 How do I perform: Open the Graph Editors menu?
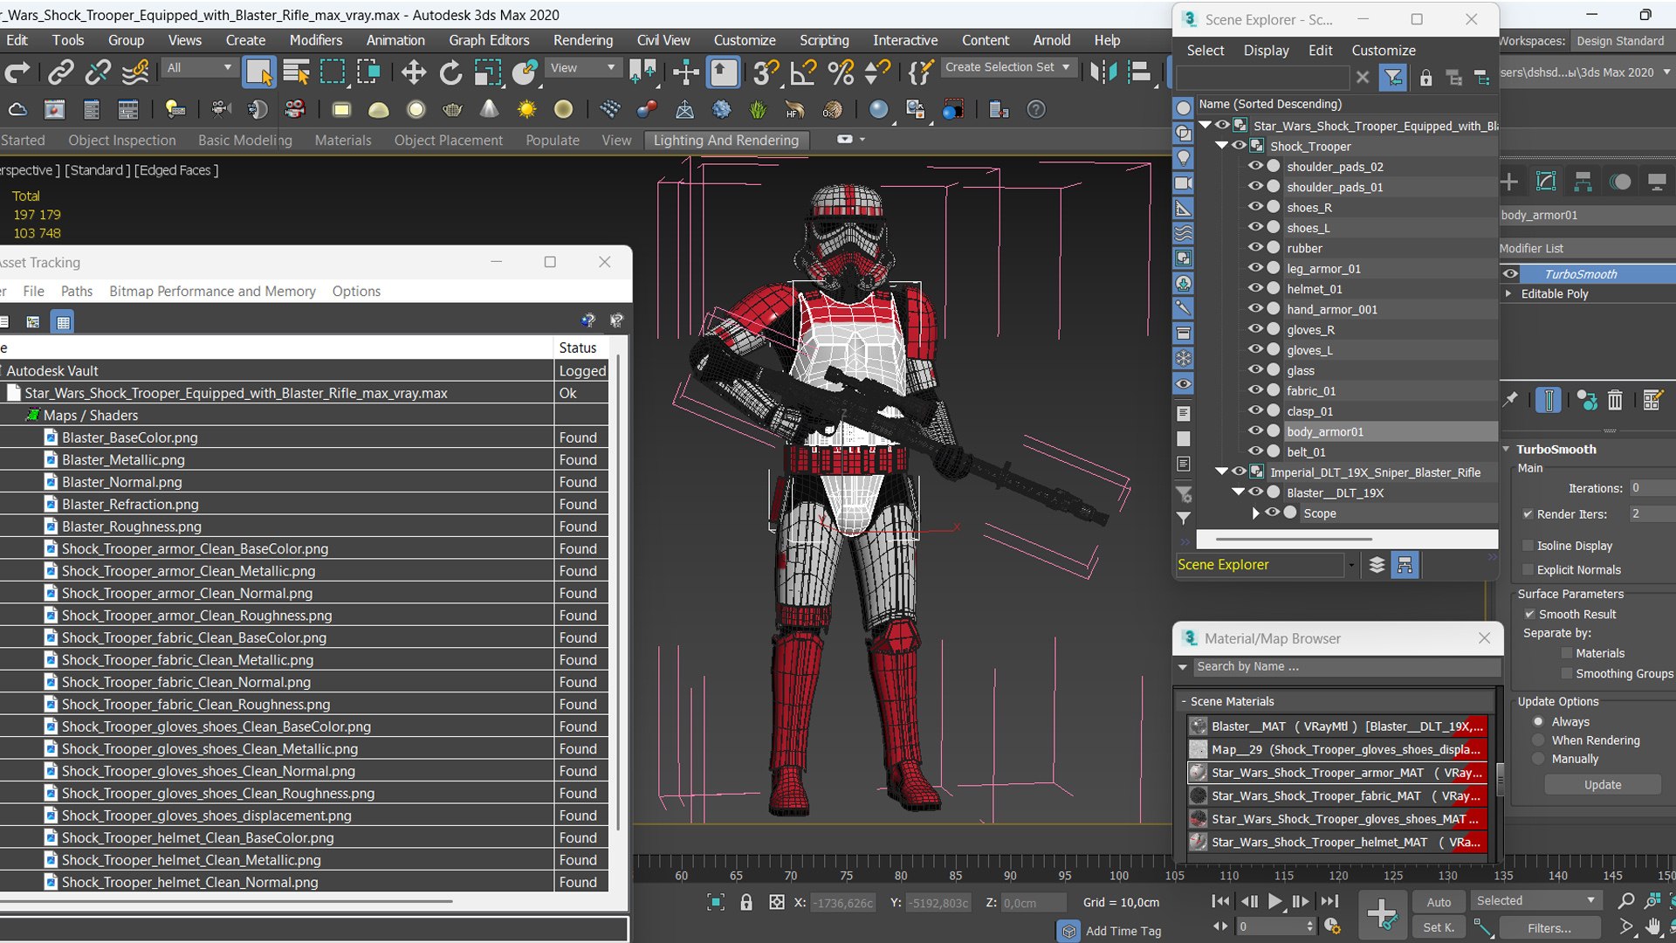pyautogui.click(x=489, y=40)
